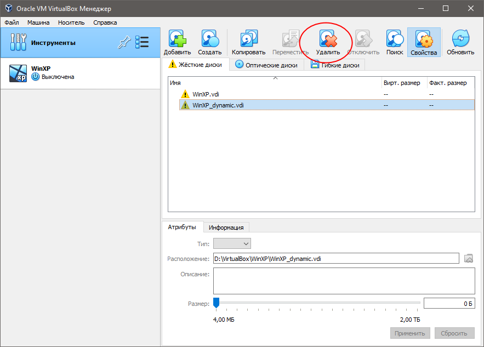The image size is (484, 347).
Task: Open the Атрибуты tab
Action: (x=182, y=227)
